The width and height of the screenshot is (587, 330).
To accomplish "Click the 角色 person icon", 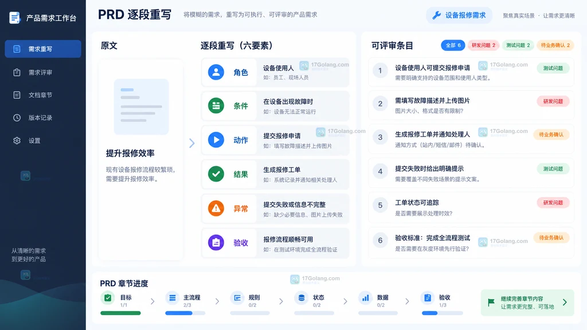I will click(216, 72).
